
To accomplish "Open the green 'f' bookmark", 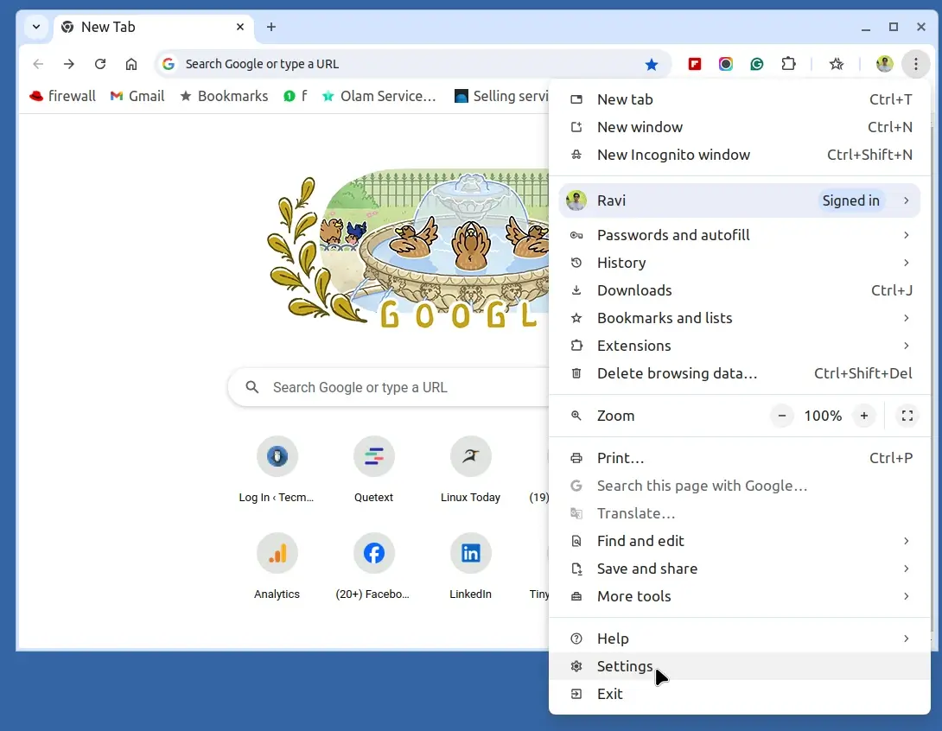I will point(295,96).
